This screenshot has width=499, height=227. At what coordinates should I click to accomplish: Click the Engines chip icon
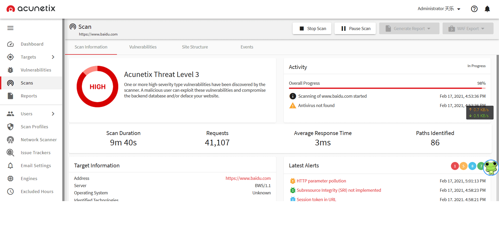(x=10, y=179)
